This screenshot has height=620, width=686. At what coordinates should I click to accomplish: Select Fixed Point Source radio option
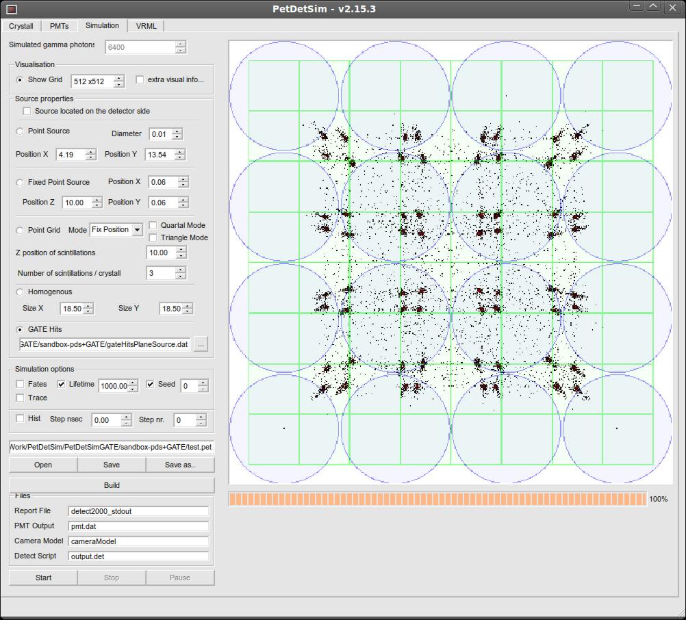click(x=20, y=182)
